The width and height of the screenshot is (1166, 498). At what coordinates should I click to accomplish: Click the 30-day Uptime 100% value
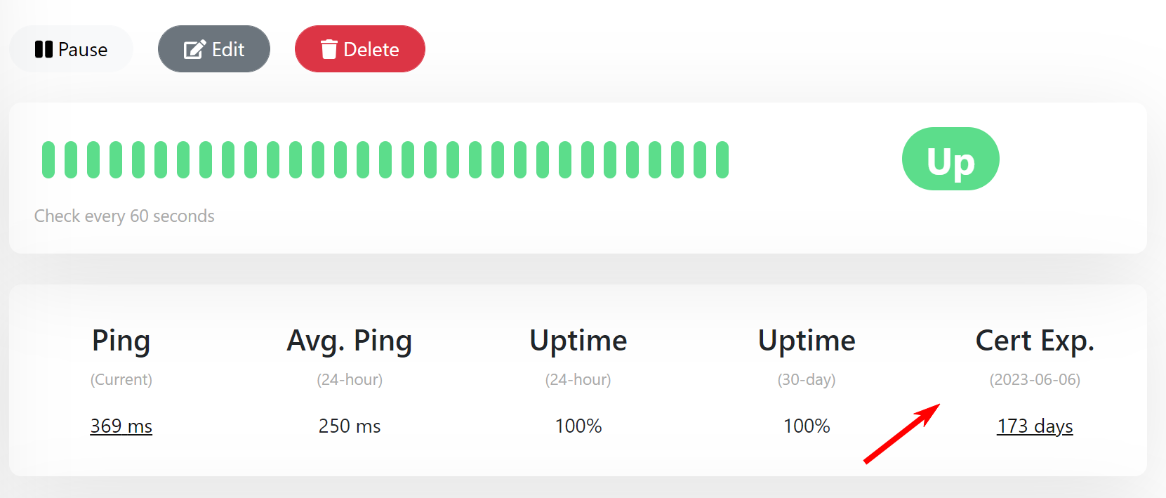tap(806, 426)
